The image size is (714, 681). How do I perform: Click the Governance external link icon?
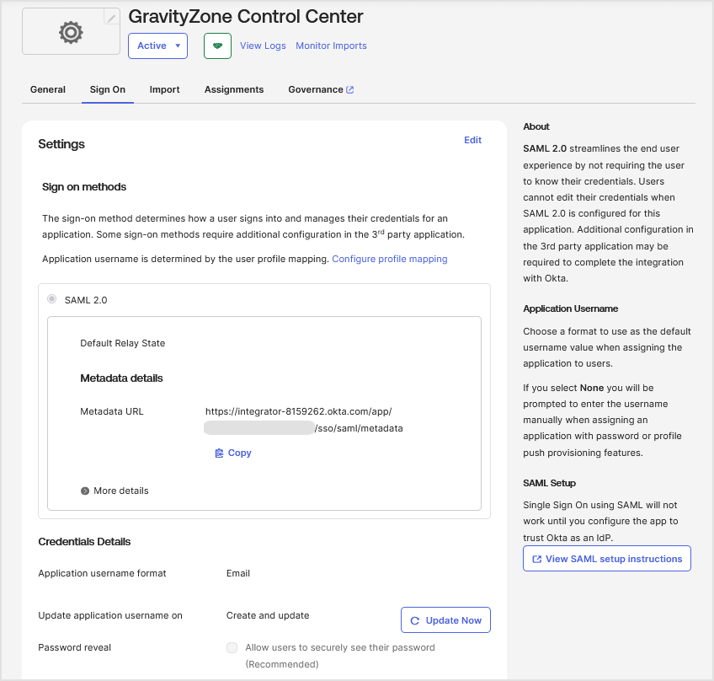(349, 90)
